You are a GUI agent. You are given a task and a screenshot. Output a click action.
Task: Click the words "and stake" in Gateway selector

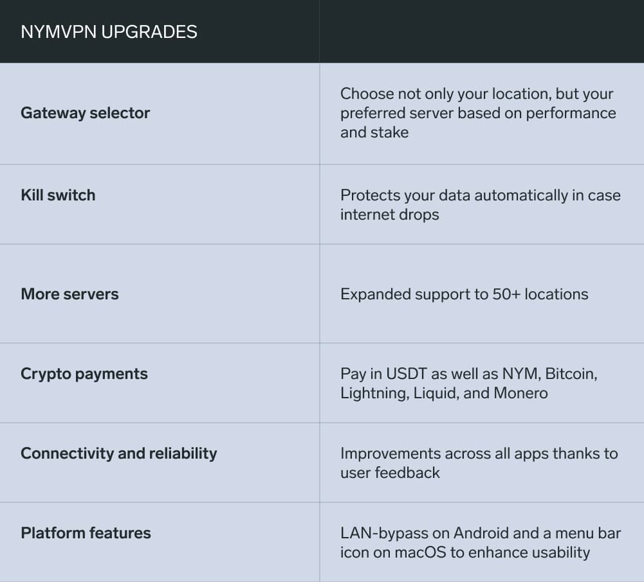[x=374, y=132]
